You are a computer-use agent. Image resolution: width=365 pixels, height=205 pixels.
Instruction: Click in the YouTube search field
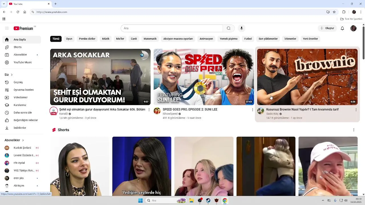click(x=172, y=28)
